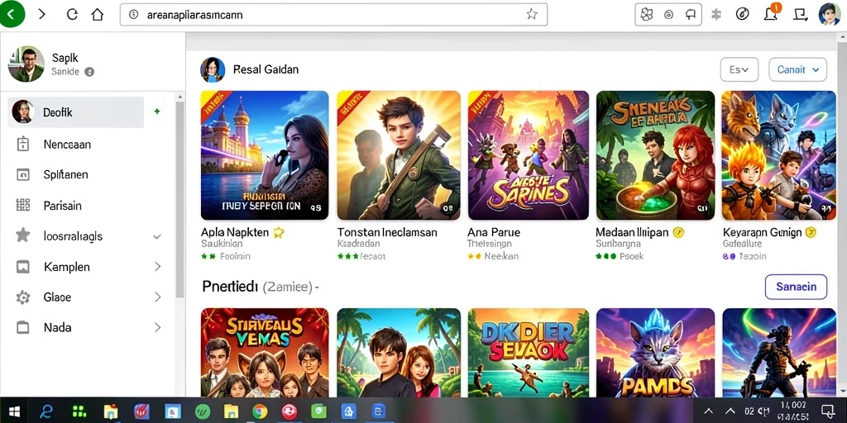Click the green browser back button
Image resolution: width=847 pixels, height=423 pixels.
pyautogui.click(x=11, y=14)
